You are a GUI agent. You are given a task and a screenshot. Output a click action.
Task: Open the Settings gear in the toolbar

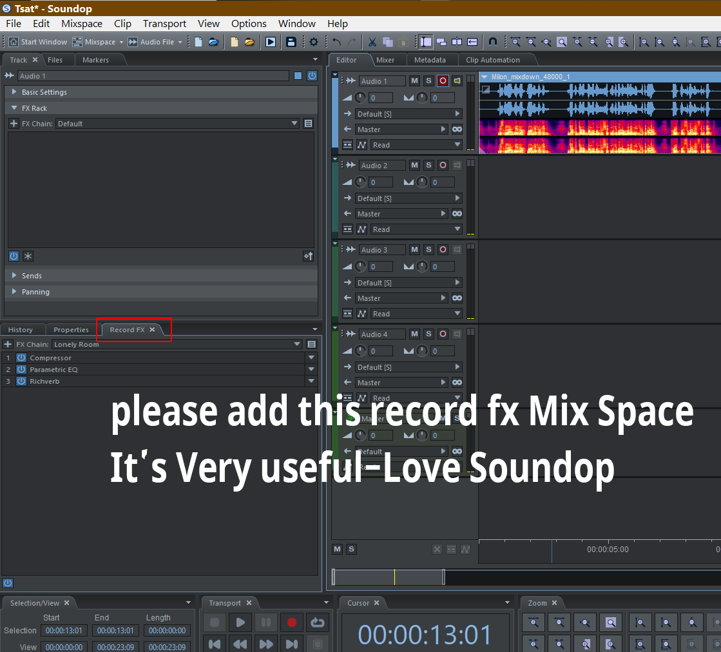coord(314,42)
